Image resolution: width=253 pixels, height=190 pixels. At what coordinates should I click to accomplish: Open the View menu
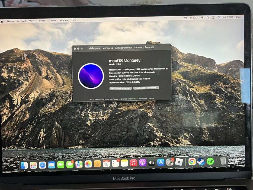(32, 21)
